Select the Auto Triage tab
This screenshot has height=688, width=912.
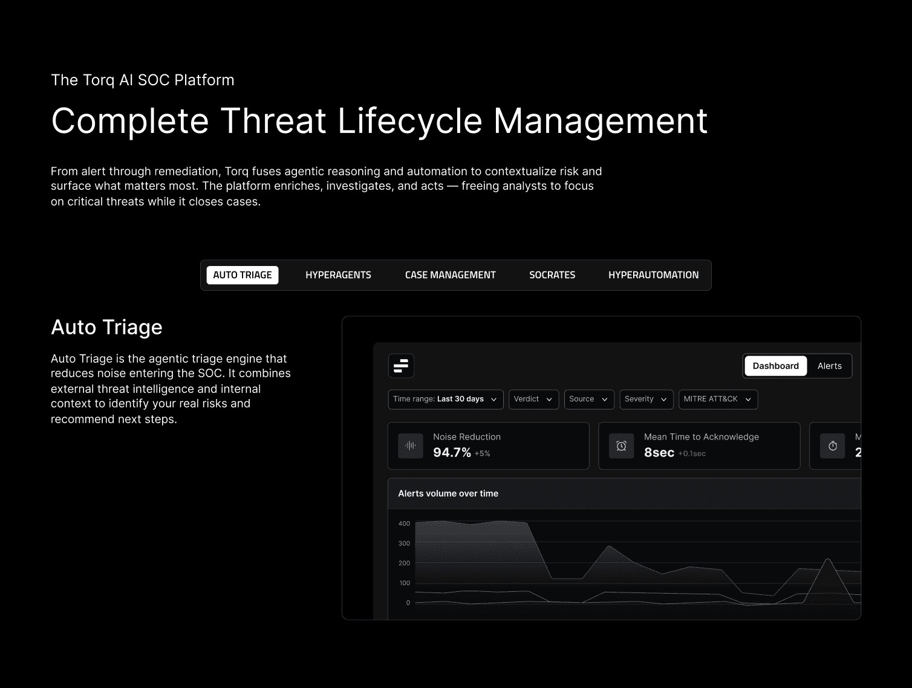click(243, 275)
